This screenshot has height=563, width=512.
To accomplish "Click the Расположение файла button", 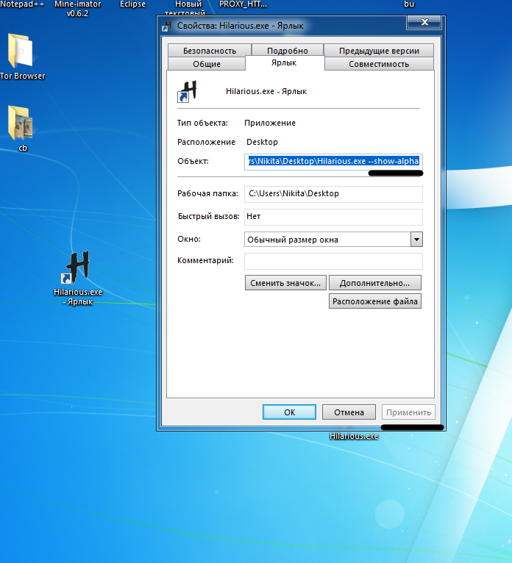I will 375,301.
